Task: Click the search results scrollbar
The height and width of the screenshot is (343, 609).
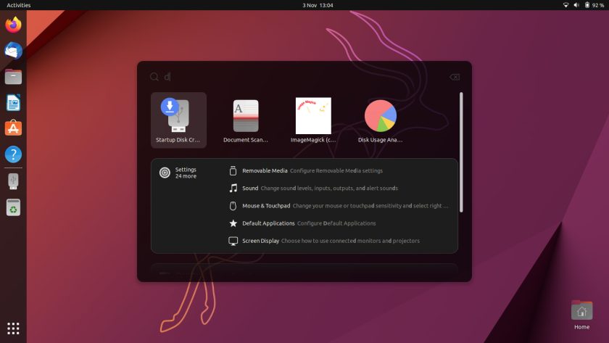Action: click(x=461, y=152)
